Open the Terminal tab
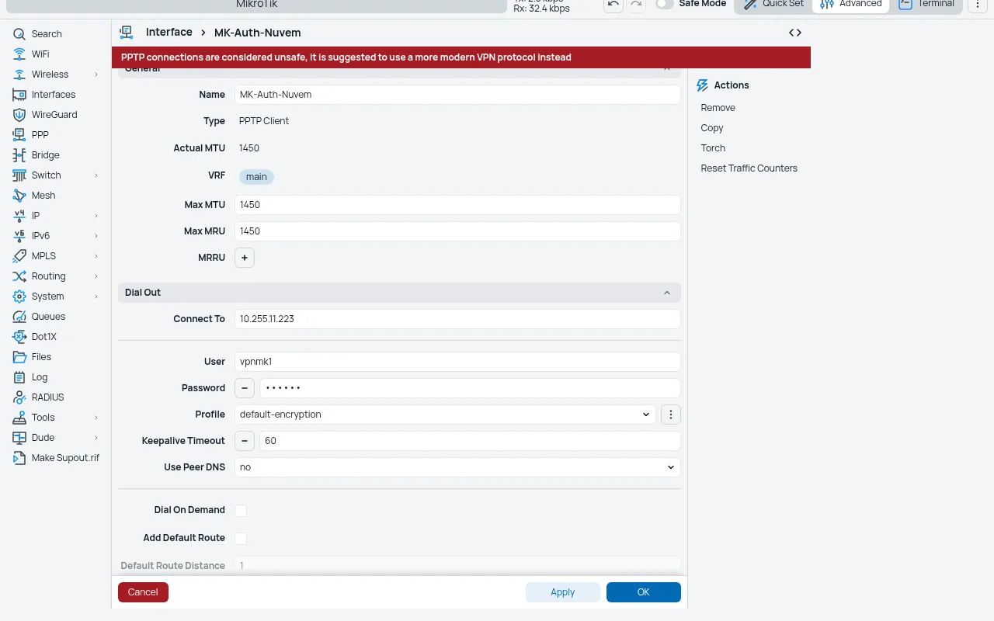Image resolution: width=994 pixels, height=621 pixels. point(926,4)
